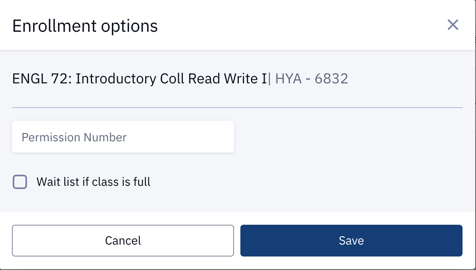The height and width of the screenshot is (270, 476).
Task: Toggle the 'Wait list if class is full' option
Action: [x=20, y=182]
